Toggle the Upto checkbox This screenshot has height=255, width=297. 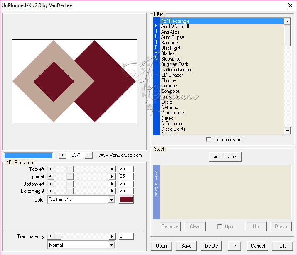[x=220, y=226]
